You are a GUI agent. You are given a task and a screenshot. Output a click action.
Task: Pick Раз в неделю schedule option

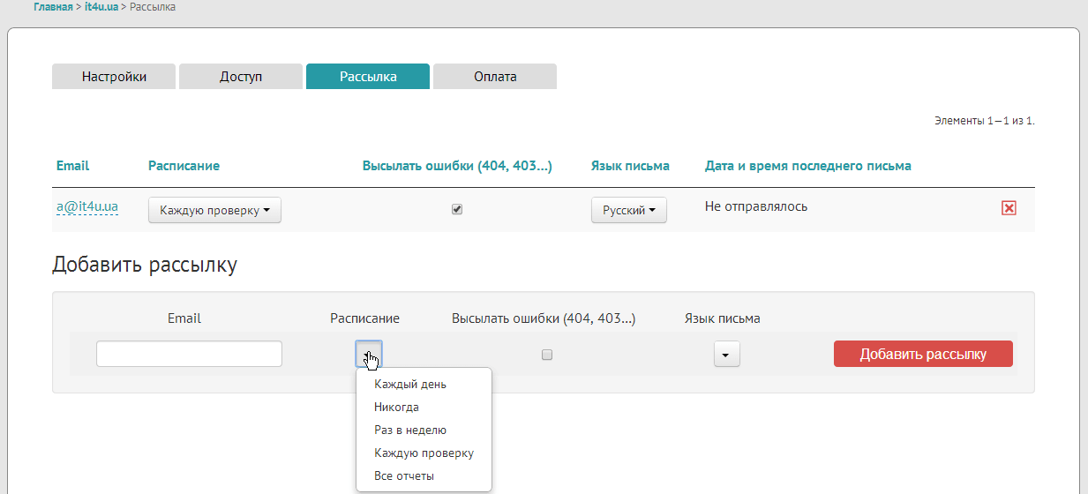[x=409, y=430]
